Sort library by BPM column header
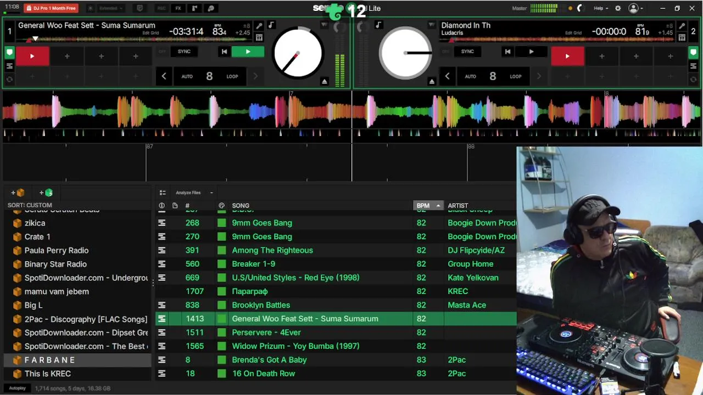The width and height of the screenshot is (703, 395). click(x=428, y=206)
